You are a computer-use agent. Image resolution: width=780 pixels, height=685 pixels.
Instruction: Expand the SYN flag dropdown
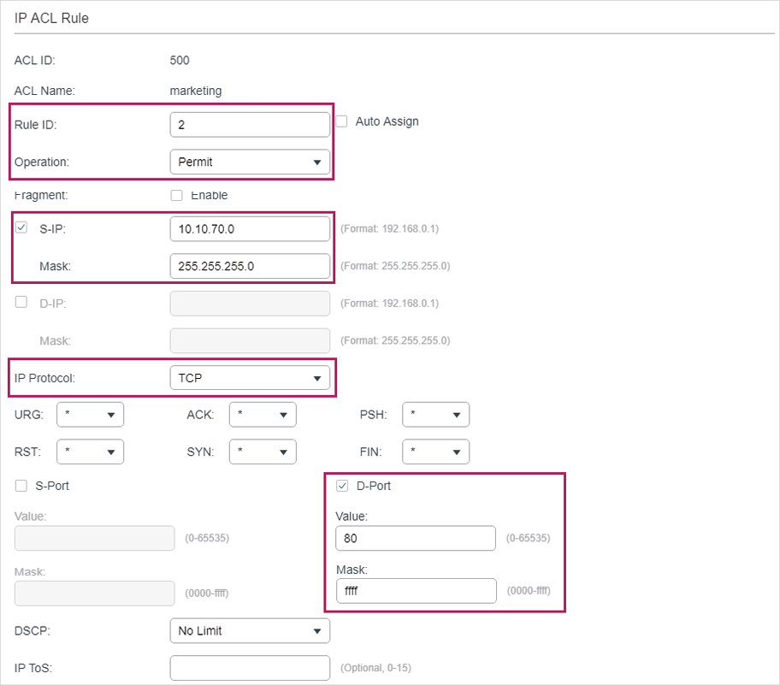(x=263, y=452)
